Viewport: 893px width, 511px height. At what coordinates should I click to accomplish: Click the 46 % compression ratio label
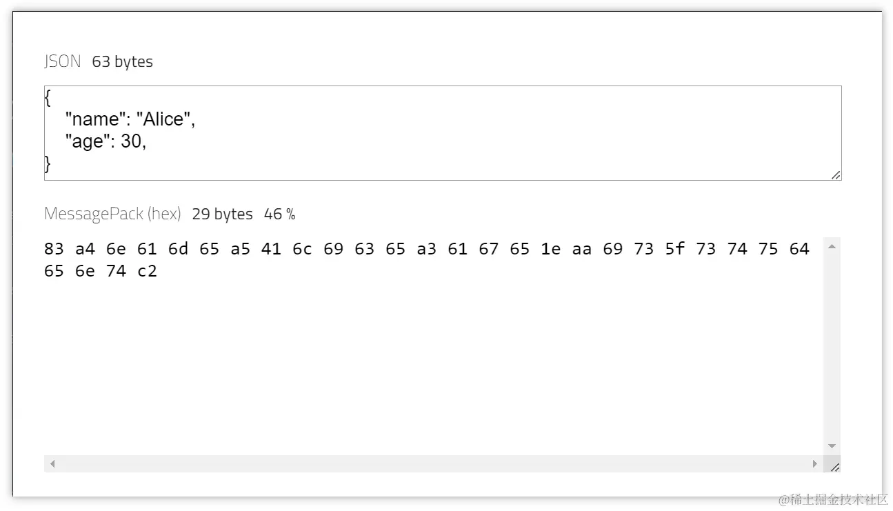point(278,214)
